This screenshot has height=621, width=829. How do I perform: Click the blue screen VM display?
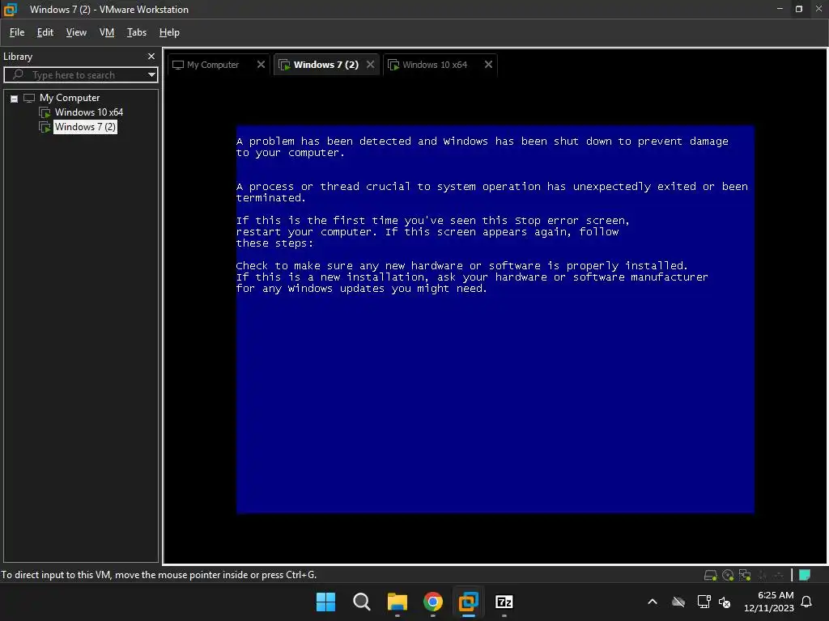point(495,319)
